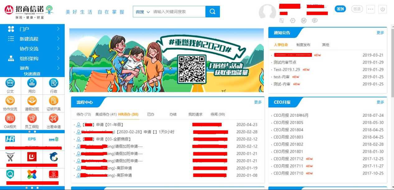Expand the sidebar 协作交流 menu chevron
Image resolution: width=394 pixels, height=190 pixels.
[x=58, y=49]
